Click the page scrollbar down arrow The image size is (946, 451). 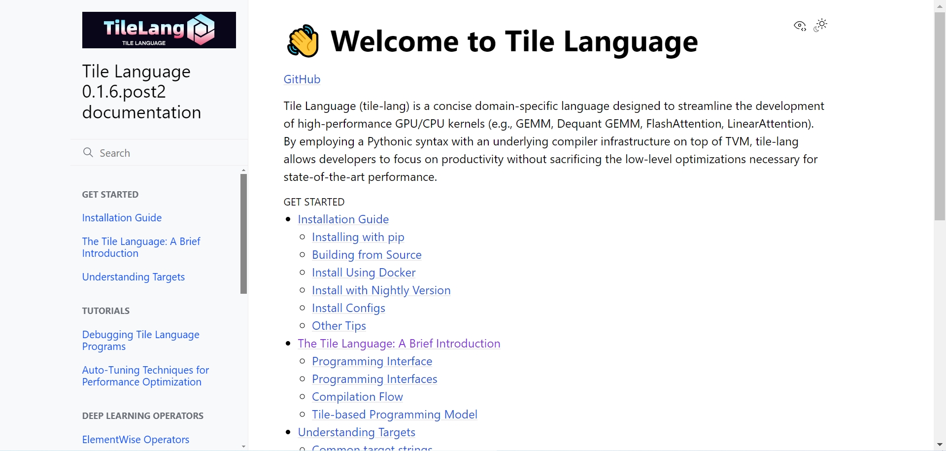pyautogui.click(x=940, y=446)
